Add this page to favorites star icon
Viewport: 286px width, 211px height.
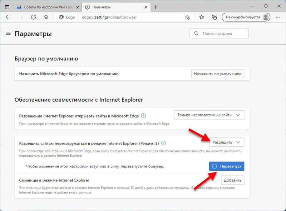click(x=187, y=17)
